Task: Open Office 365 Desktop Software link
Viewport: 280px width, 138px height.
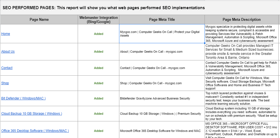Action: click(35, 131)
